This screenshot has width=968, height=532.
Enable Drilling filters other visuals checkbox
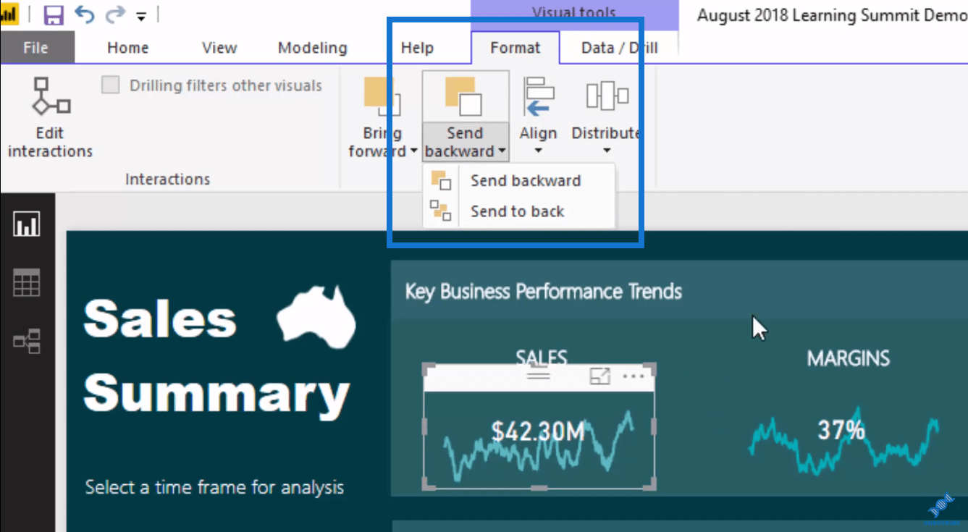(111, 85)
